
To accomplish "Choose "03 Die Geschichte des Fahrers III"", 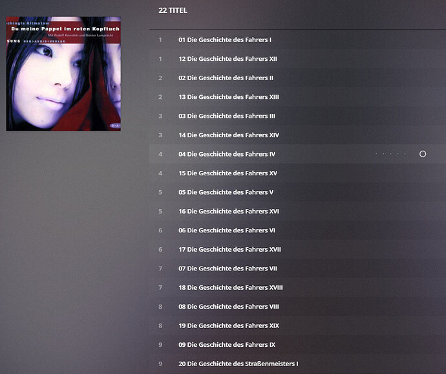I will click(227, 116).
